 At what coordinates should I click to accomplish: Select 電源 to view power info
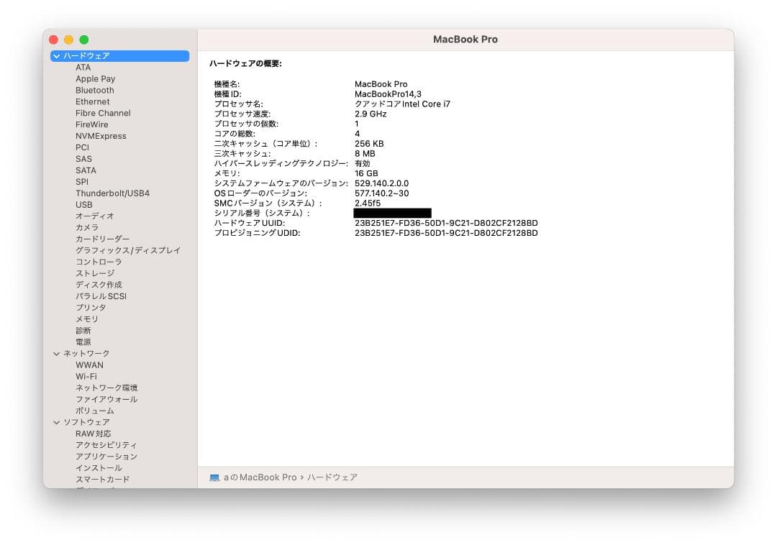83,342
